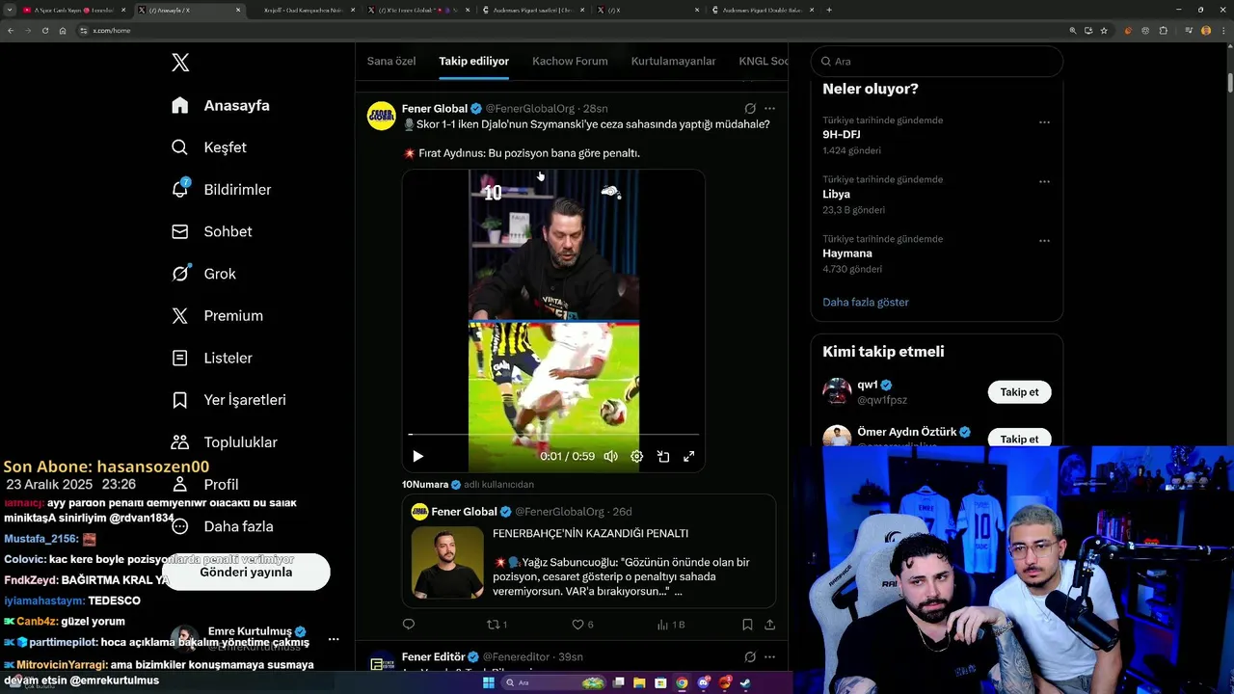The image size is (1234, 694).
Task: Open video settings gear
Action: [x=636, y=456]
